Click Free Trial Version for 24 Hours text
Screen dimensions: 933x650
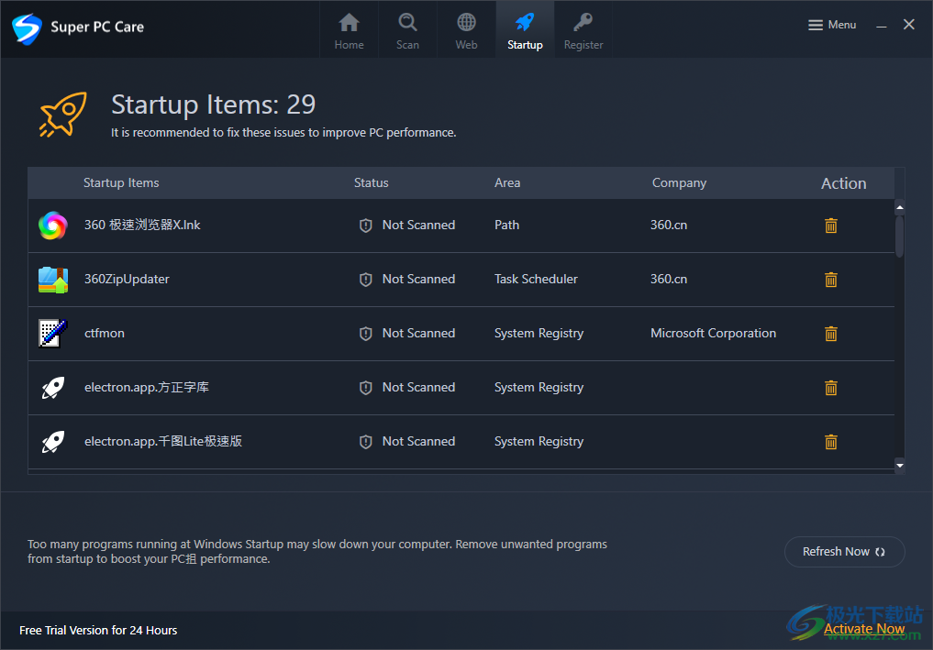(x=98, y=631)
